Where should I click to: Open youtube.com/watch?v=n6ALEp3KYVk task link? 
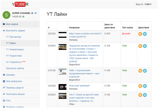coord(85,35)
